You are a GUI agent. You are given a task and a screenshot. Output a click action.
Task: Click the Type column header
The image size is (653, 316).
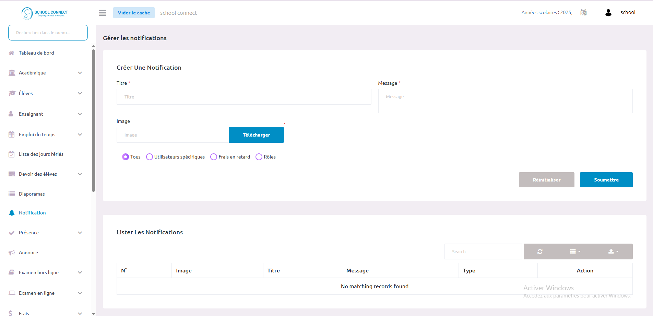498,270
